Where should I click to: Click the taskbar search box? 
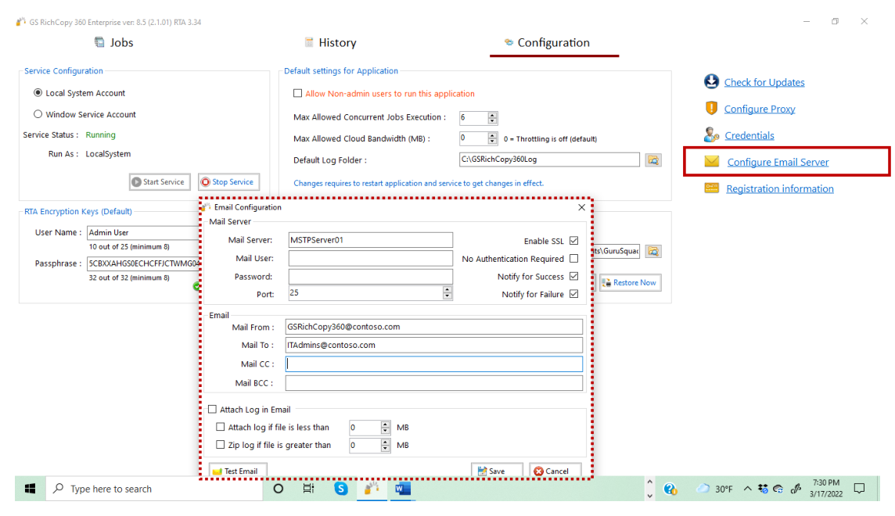click(154, 489)
